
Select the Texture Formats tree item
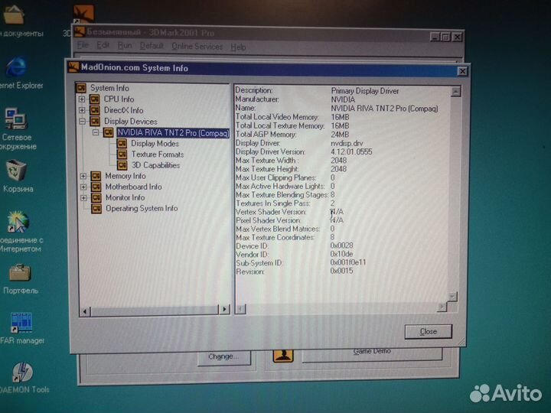pos(158,154)
